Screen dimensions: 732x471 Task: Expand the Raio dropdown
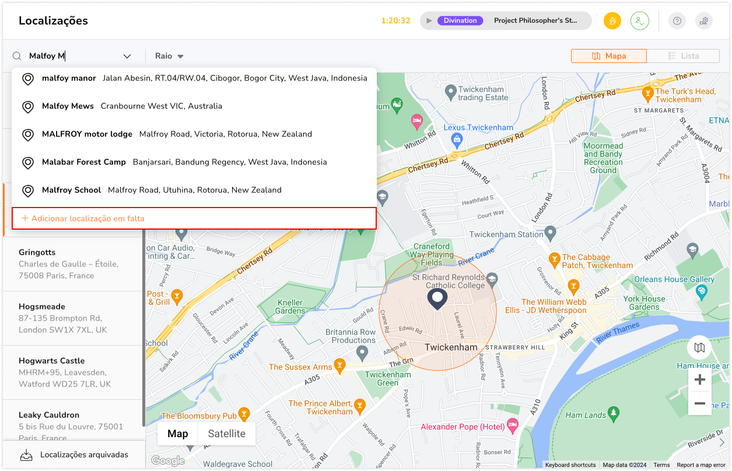pos(169,56)
